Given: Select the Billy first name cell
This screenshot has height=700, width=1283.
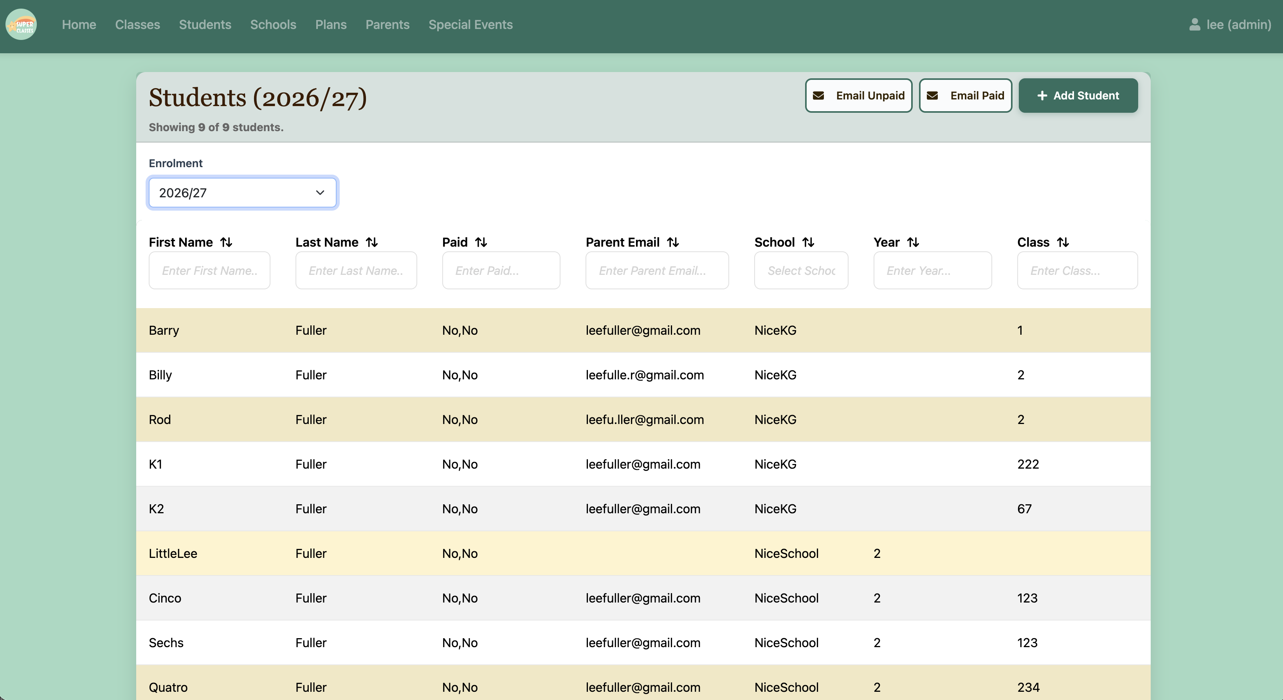Looking at the screenshot, I should pos(160,375).
